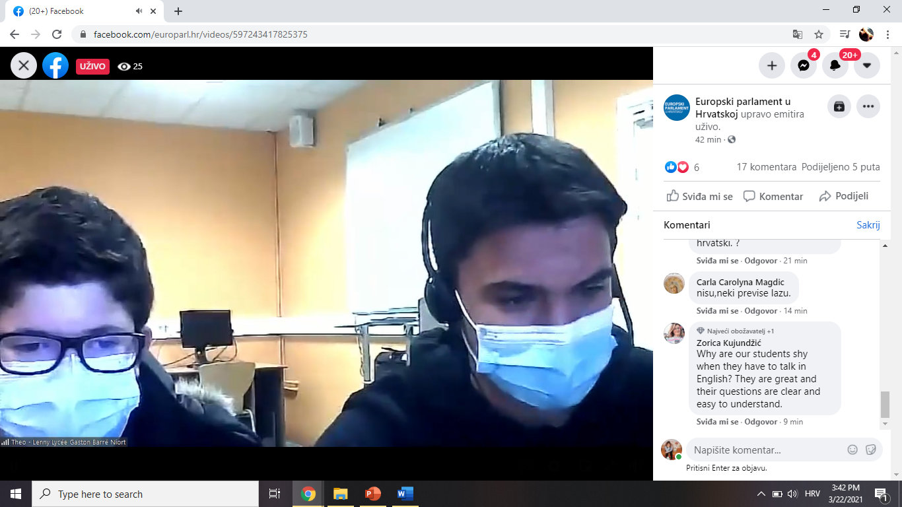Show hidden tray icons chevron
This screenshot has width=902, height=507.
click(761, 494)
